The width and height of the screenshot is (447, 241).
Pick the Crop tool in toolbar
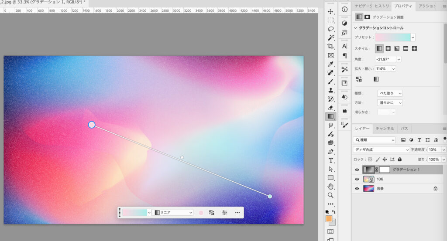[x=330, y=47]
